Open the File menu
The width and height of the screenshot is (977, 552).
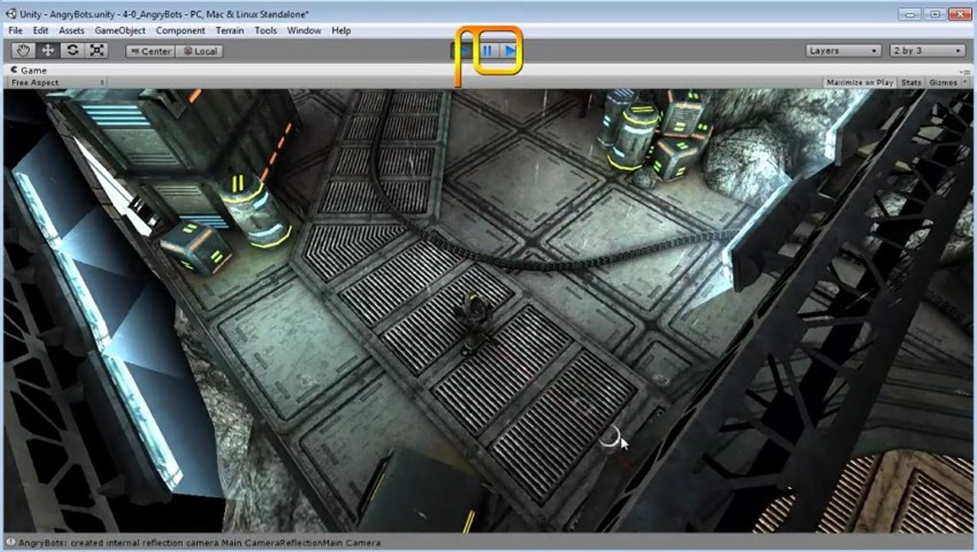(x=15, y=31)
